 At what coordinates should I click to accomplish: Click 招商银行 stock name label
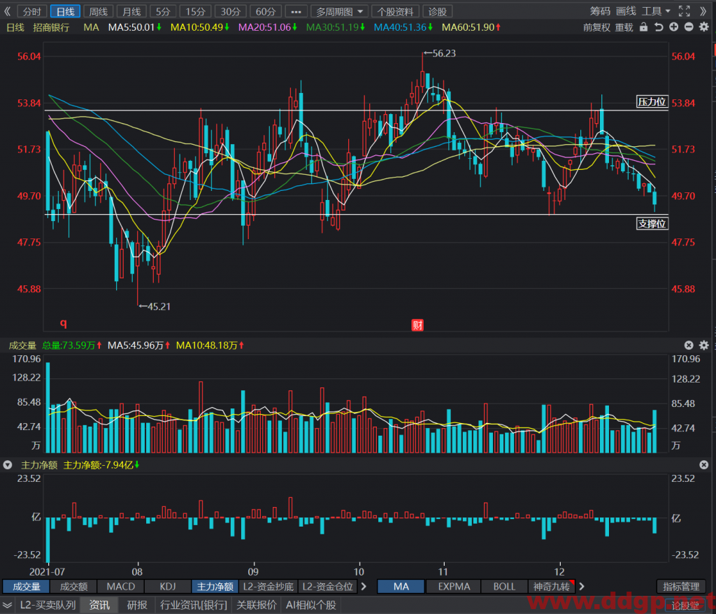51,27
